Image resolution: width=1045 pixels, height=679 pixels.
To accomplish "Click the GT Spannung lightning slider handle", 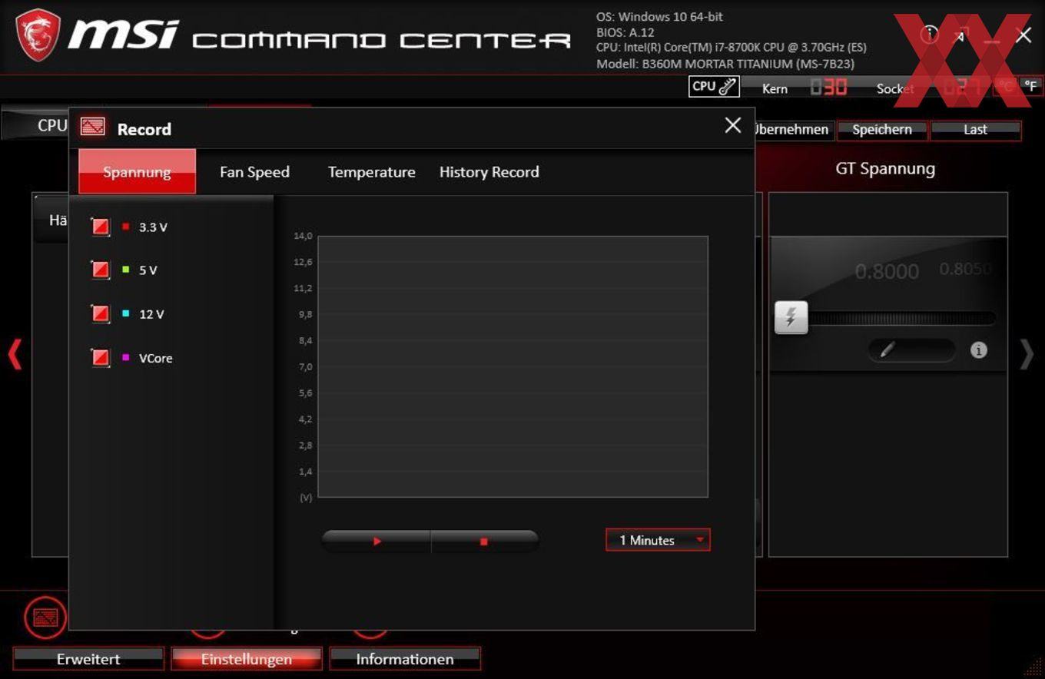I will click(791, 317).
